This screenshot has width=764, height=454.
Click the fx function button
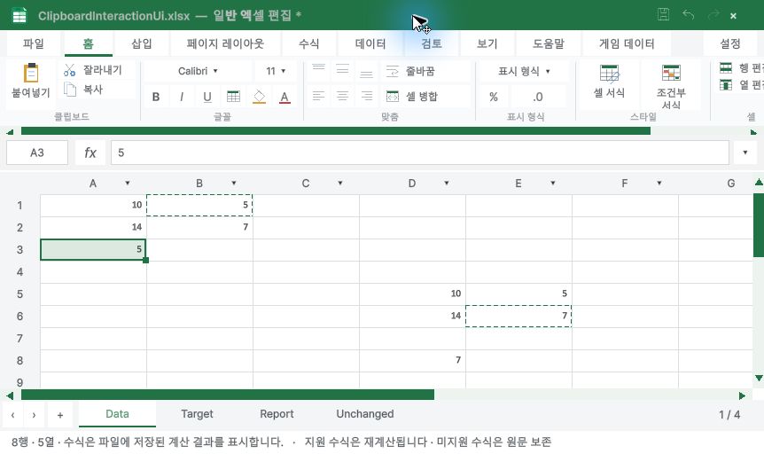[90, 153]
